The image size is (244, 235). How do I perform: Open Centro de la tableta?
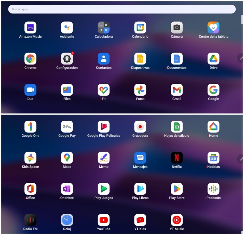213,27
